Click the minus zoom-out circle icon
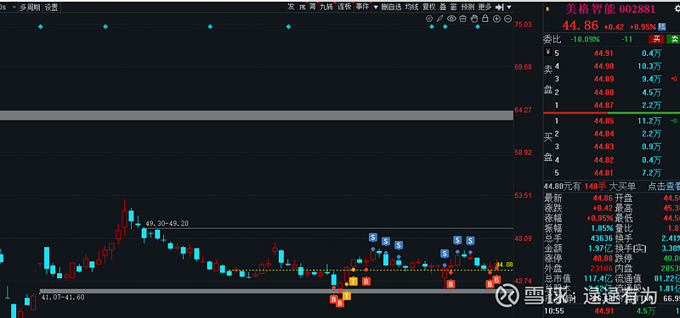 [507, 19]
